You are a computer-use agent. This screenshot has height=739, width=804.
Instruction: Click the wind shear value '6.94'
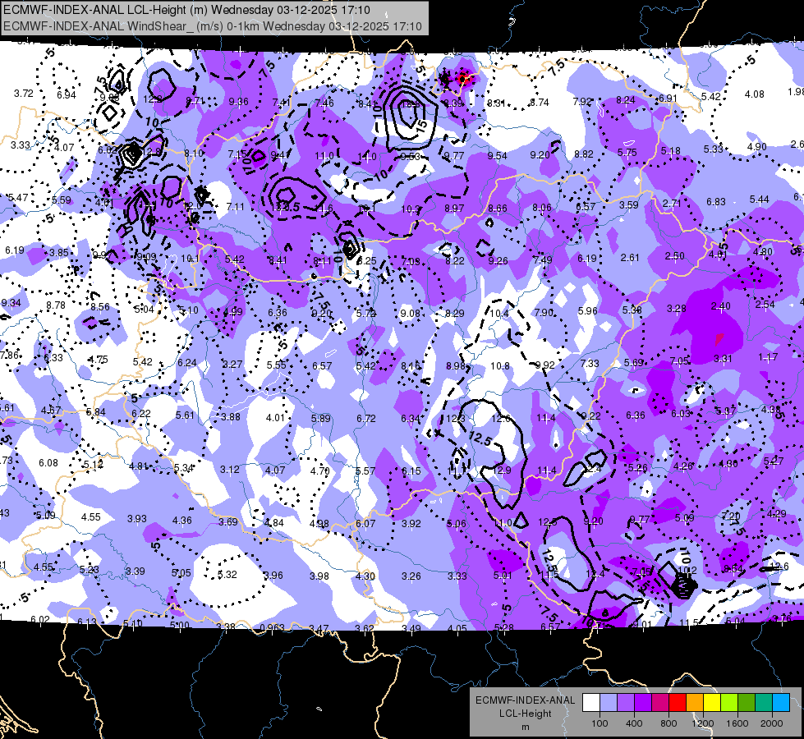pos(67,95)
